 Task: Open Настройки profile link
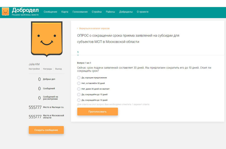34,69
